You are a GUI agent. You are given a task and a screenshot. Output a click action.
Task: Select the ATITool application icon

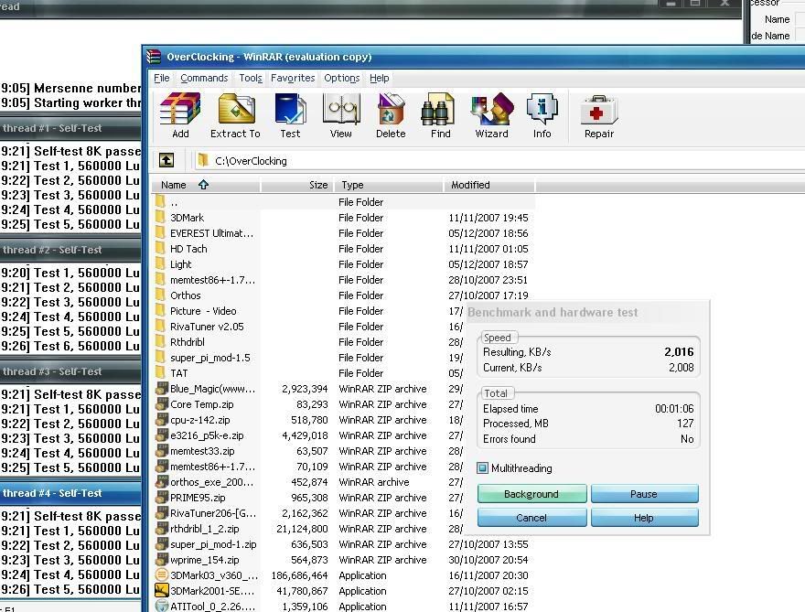point(162,606)
